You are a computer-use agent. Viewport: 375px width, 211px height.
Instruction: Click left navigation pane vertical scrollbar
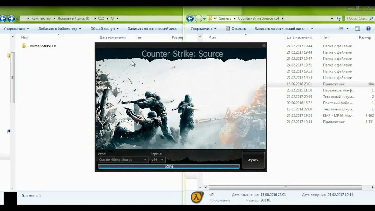[13, 77]
